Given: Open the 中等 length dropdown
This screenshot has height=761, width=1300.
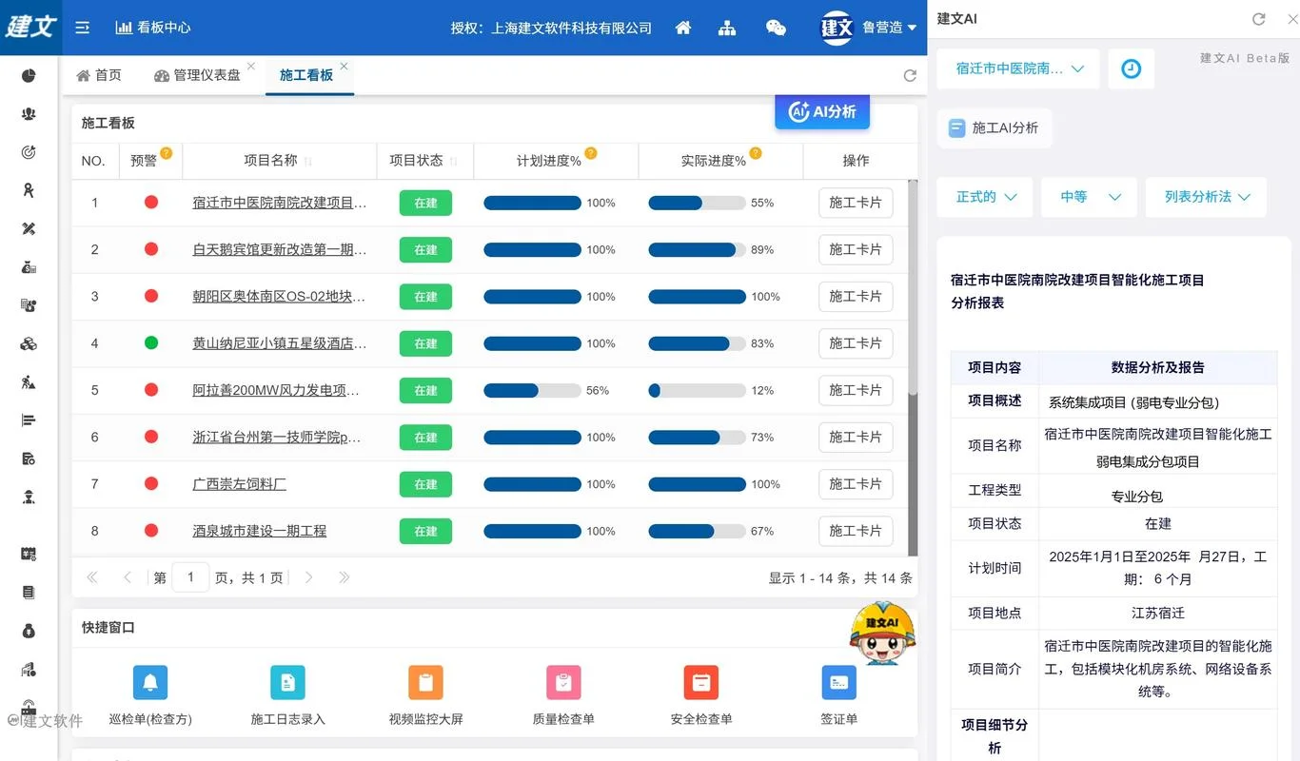Looking at the screenshot, I should (x=1089, y=197).
